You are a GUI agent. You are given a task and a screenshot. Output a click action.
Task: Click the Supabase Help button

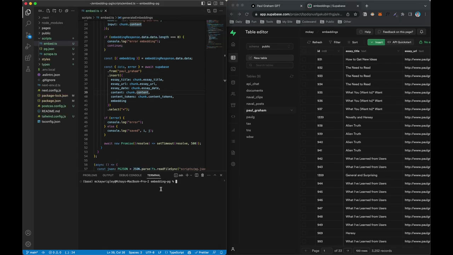(x=365, y=32)
